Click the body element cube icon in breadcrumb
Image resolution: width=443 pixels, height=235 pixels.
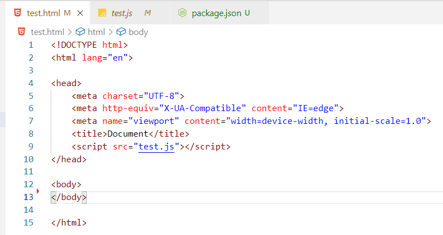[121, 32]
